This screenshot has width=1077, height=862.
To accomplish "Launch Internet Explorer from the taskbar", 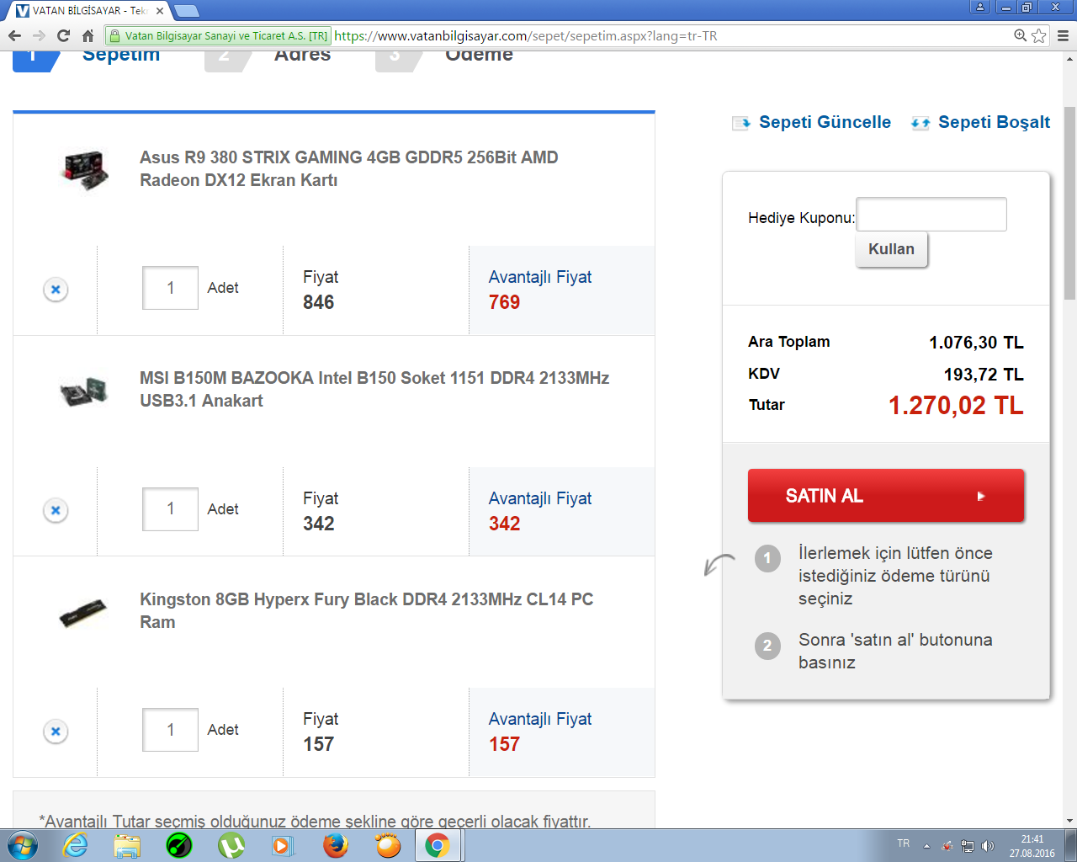I will tap(76, 845).
